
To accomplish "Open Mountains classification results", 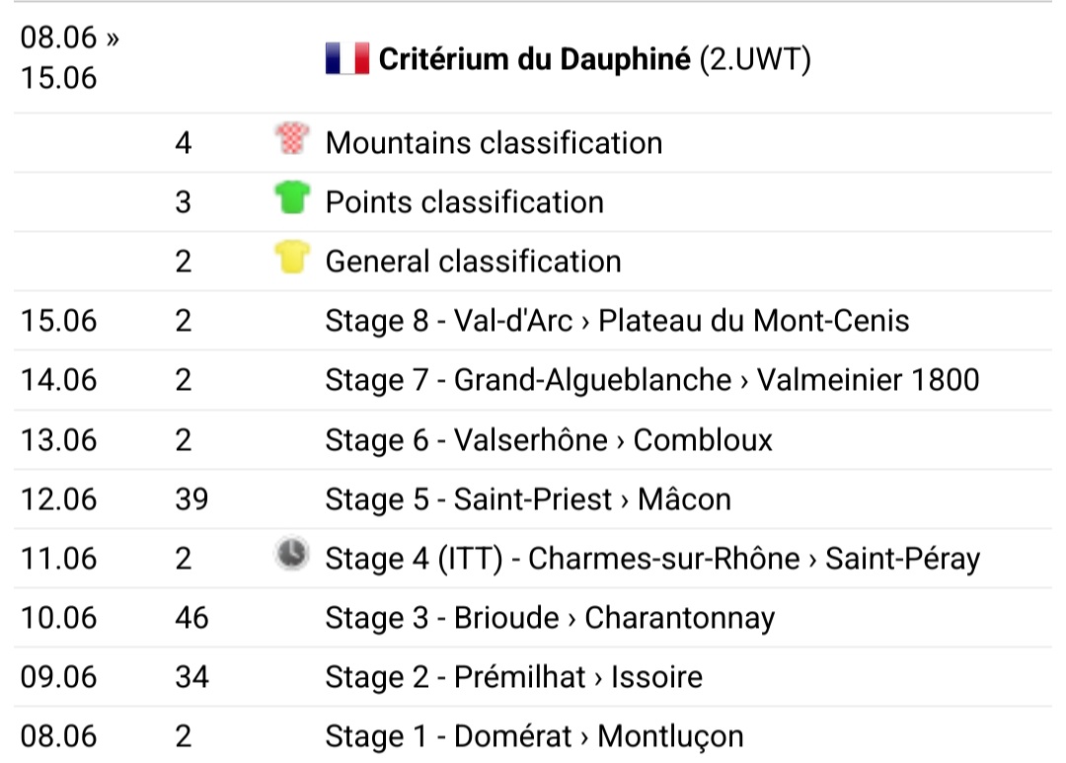I will (494, 143).
